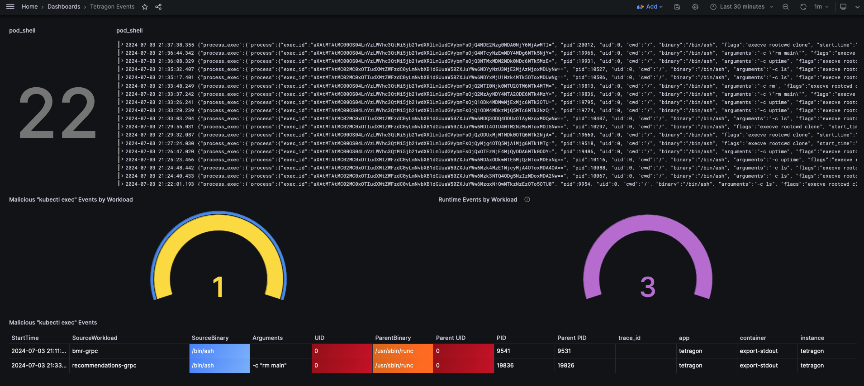This screenshot has width=864, height=386.
Task: Click the share dashboard icon
Action: [158, 7]
